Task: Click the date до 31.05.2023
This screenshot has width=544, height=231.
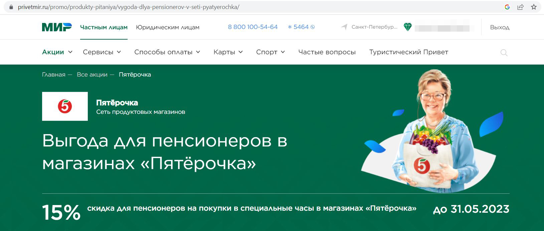Action: coord(471,209)
